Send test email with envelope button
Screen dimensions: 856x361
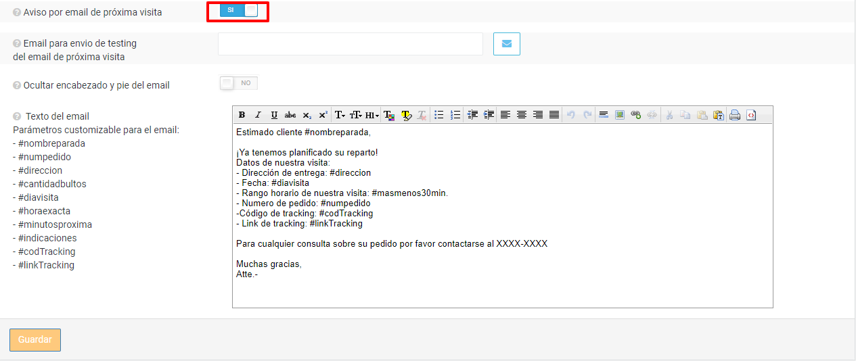[x=506, y=45]
